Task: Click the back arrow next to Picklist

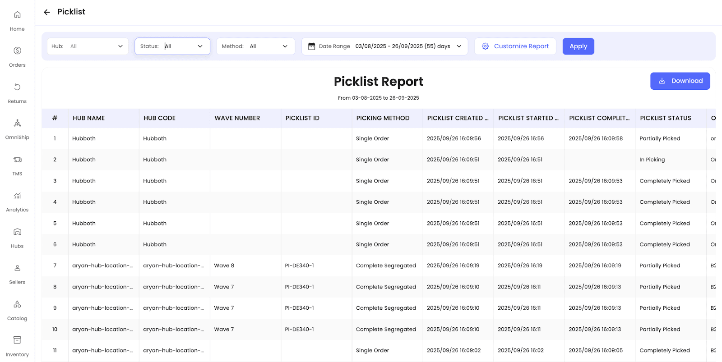Action: click(x=47, y=12)
